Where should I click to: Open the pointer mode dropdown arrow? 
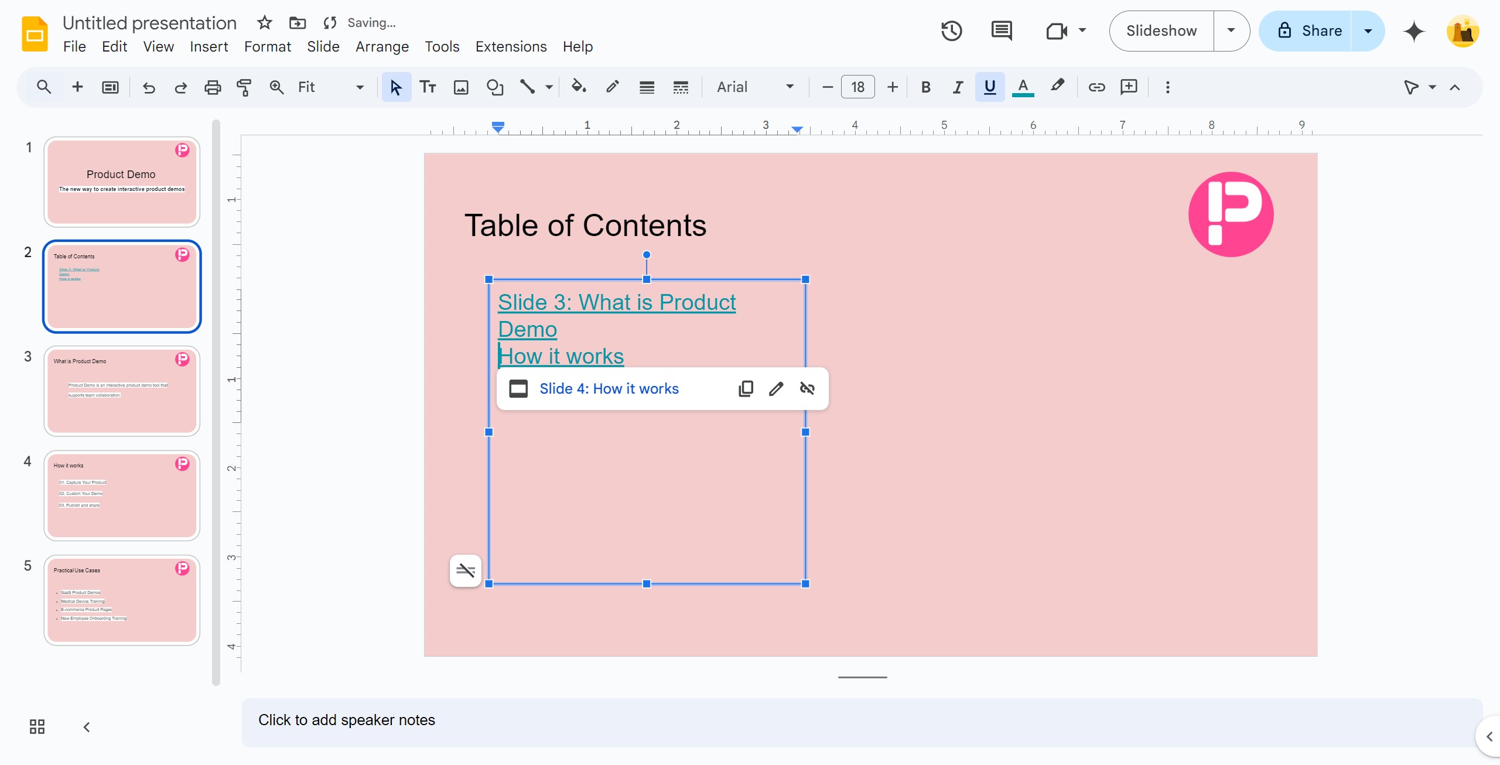tap(1433, 87)
